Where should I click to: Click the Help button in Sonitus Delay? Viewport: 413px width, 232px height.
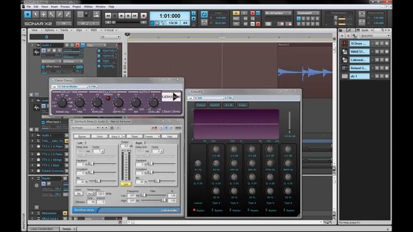click(x=170, y=136)
